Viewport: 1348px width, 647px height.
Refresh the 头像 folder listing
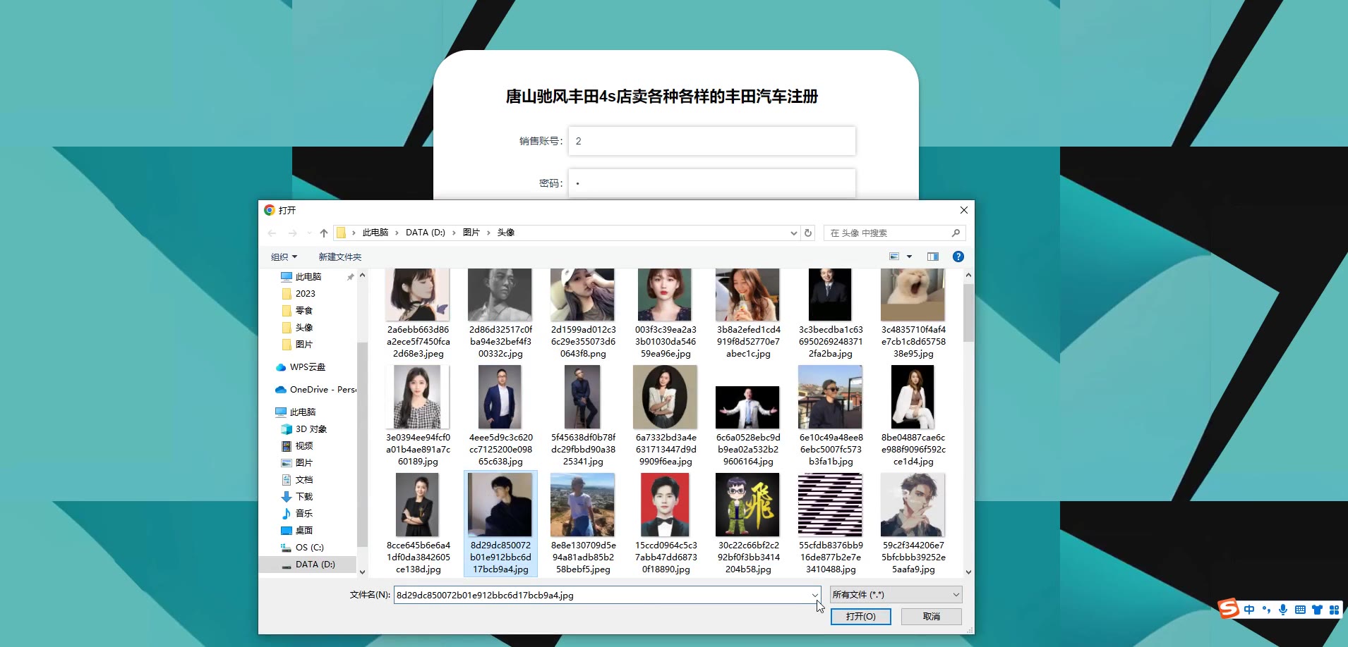(x=808, y=233)
